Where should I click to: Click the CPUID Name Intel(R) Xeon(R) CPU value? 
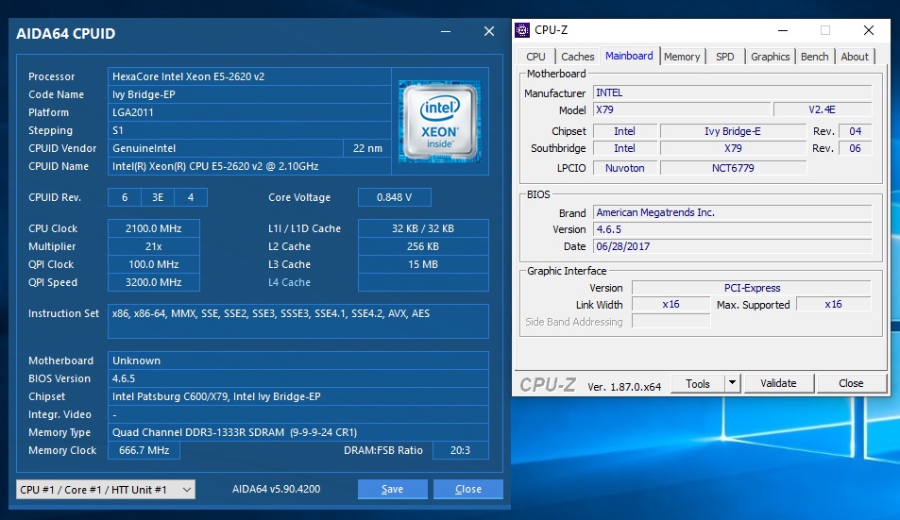click(249, 166)
